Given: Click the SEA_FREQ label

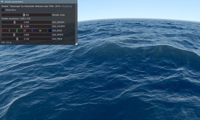Looking at the screenshot, I should click(57, 39).
